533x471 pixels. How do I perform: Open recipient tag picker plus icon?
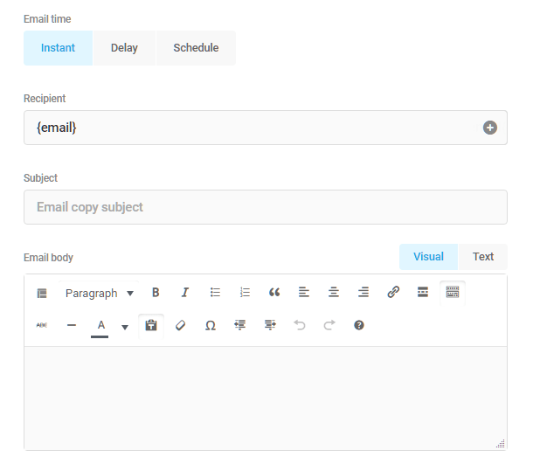(x=490, y=128)
